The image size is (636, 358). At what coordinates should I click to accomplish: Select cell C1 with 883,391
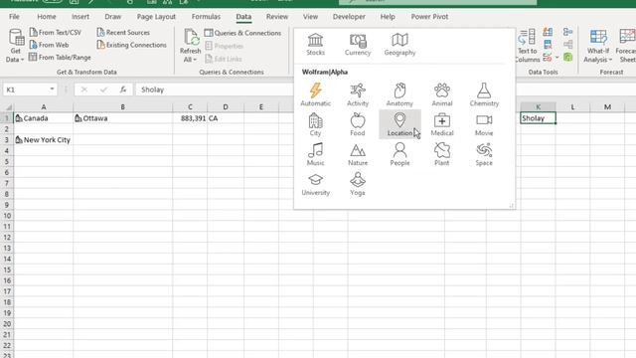point(190,118)
